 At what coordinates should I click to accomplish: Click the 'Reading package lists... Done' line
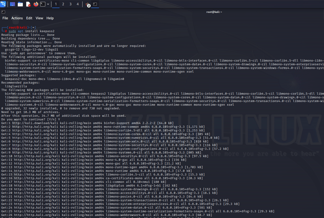pos(28,35)
